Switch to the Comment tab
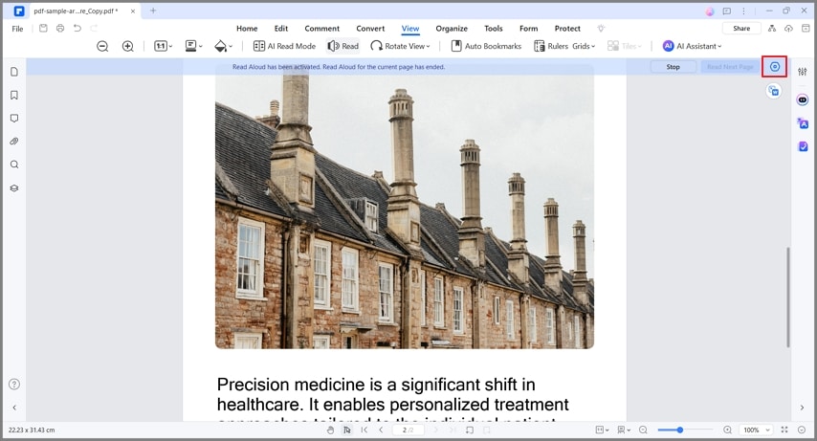 pos(322,29)
